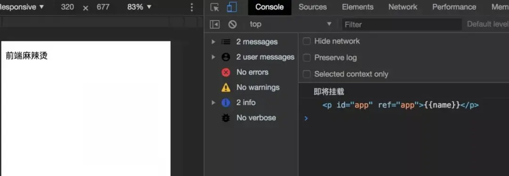Click the console Filter input field
Image resolution: width=509 pixels, height=176 pixels.
[402, 24]
